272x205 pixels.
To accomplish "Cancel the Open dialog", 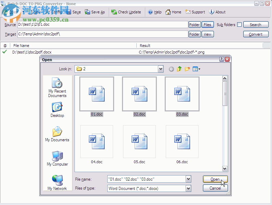I will coord(215,188).
